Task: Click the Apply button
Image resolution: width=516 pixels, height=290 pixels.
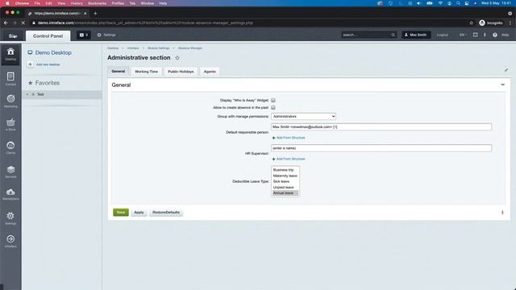Action: tap(139, 213)
